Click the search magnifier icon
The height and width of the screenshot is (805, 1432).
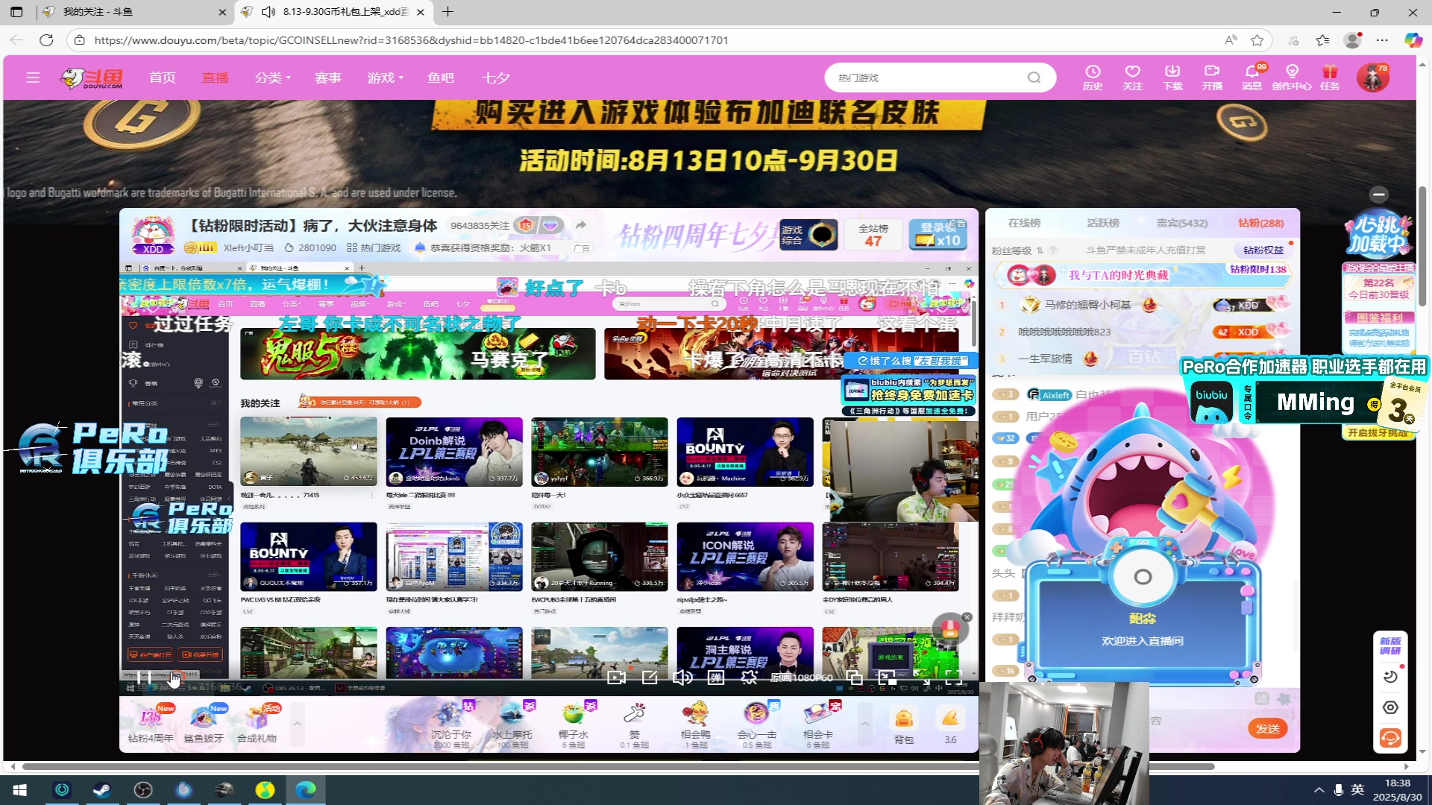click(x=1034, y=78)
